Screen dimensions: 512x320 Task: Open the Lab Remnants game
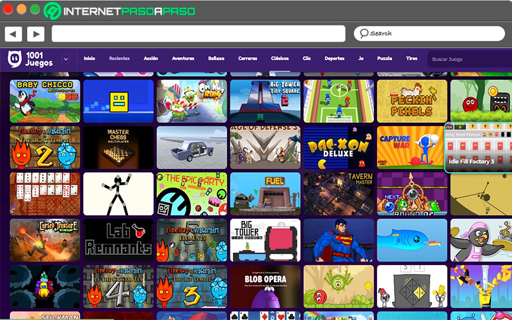coord(118,241)
